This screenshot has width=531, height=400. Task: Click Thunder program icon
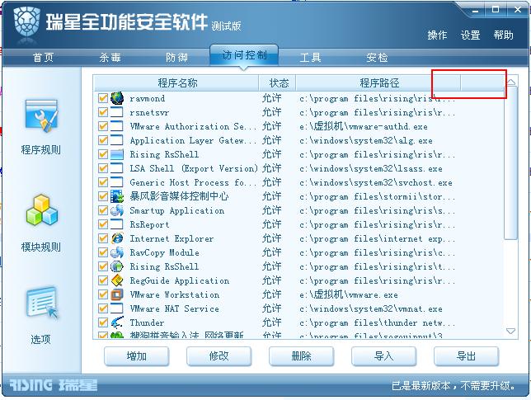[117, 322]
